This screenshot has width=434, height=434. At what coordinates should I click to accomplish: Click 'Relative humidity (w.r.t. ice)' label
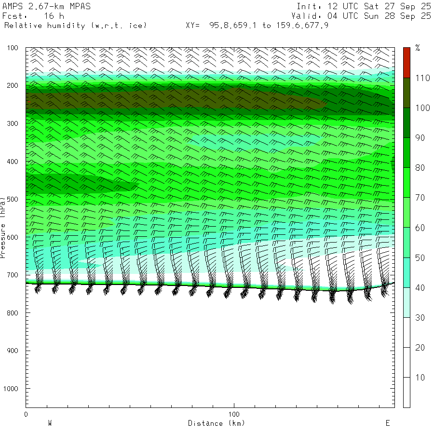pos(75,26)
